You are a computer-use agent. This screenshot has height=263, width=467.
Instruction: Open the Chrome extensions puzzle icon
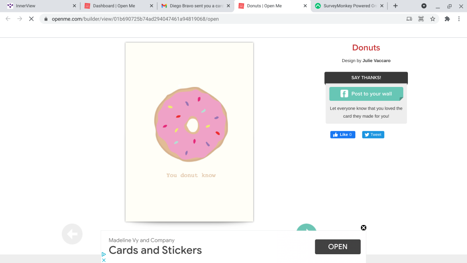click(447, 19)
